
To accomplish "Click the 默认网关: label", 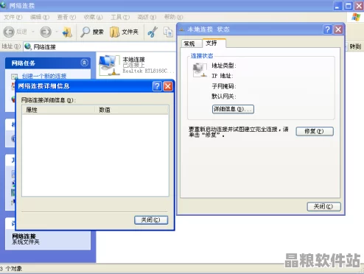I will pos(224,96).
